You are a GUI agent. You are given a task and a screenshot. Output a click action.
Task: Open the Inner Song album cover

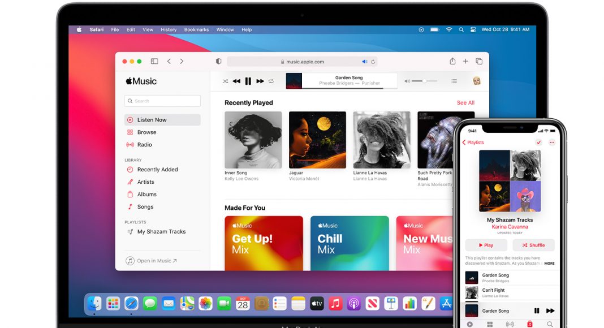(253, 140)
